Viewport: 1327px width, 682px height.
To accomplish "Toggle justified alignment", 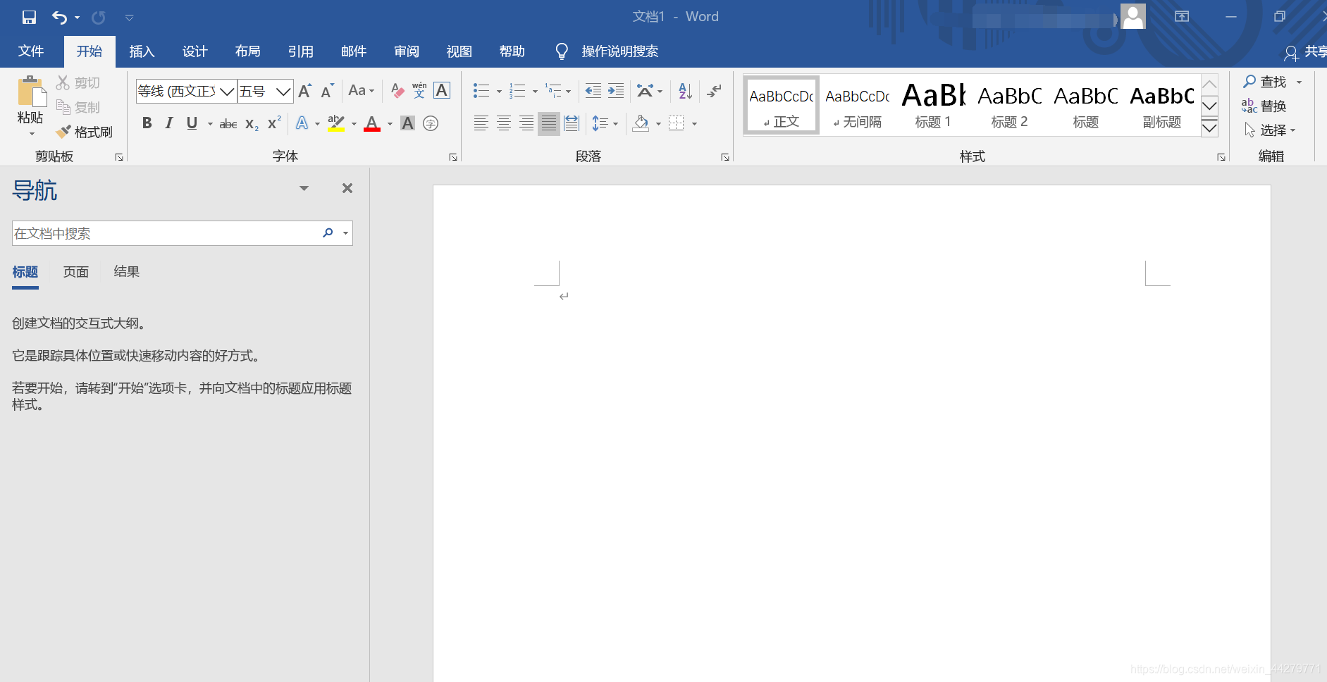I will 549,124.
